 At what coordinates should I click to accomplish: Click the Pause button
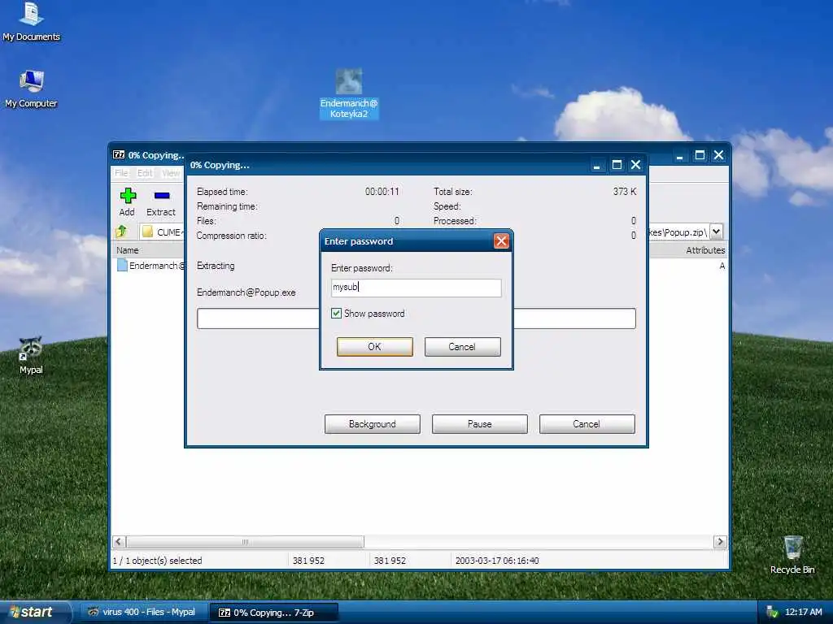480,424
